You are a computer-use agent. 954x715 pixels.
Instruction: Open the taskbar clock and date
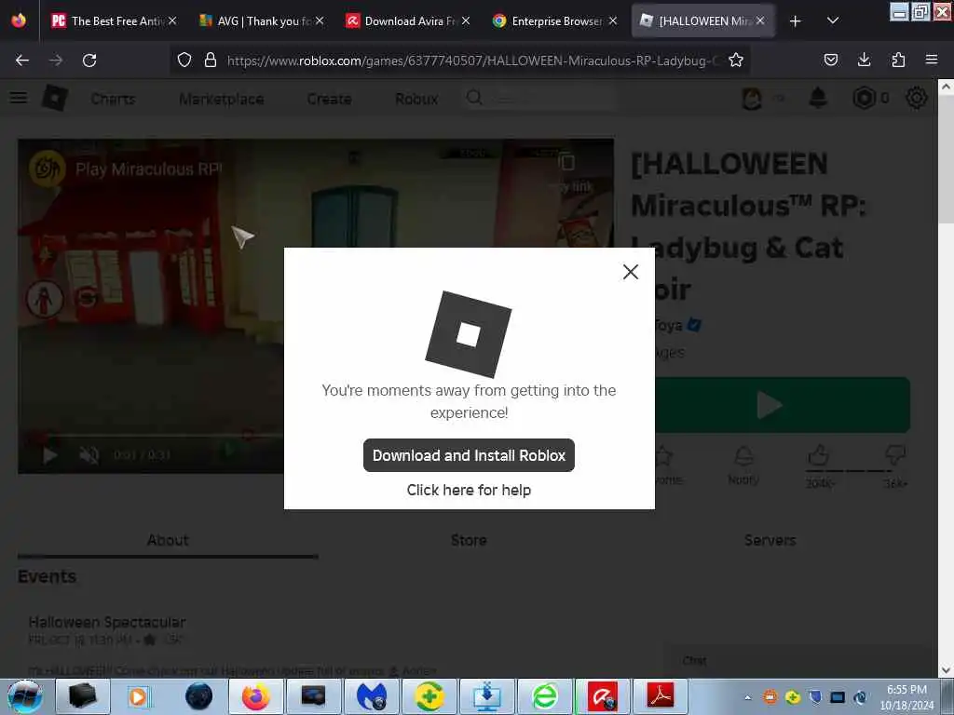[x=906, y=697]
